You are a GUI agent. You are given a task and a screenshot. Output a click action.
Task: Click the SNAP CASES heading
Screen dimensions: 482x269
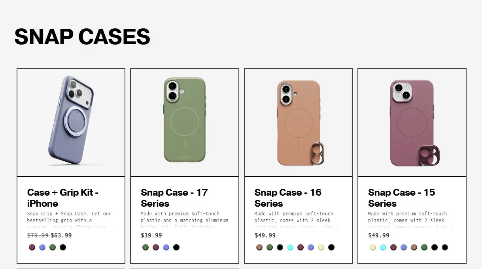tap(82, 37)
